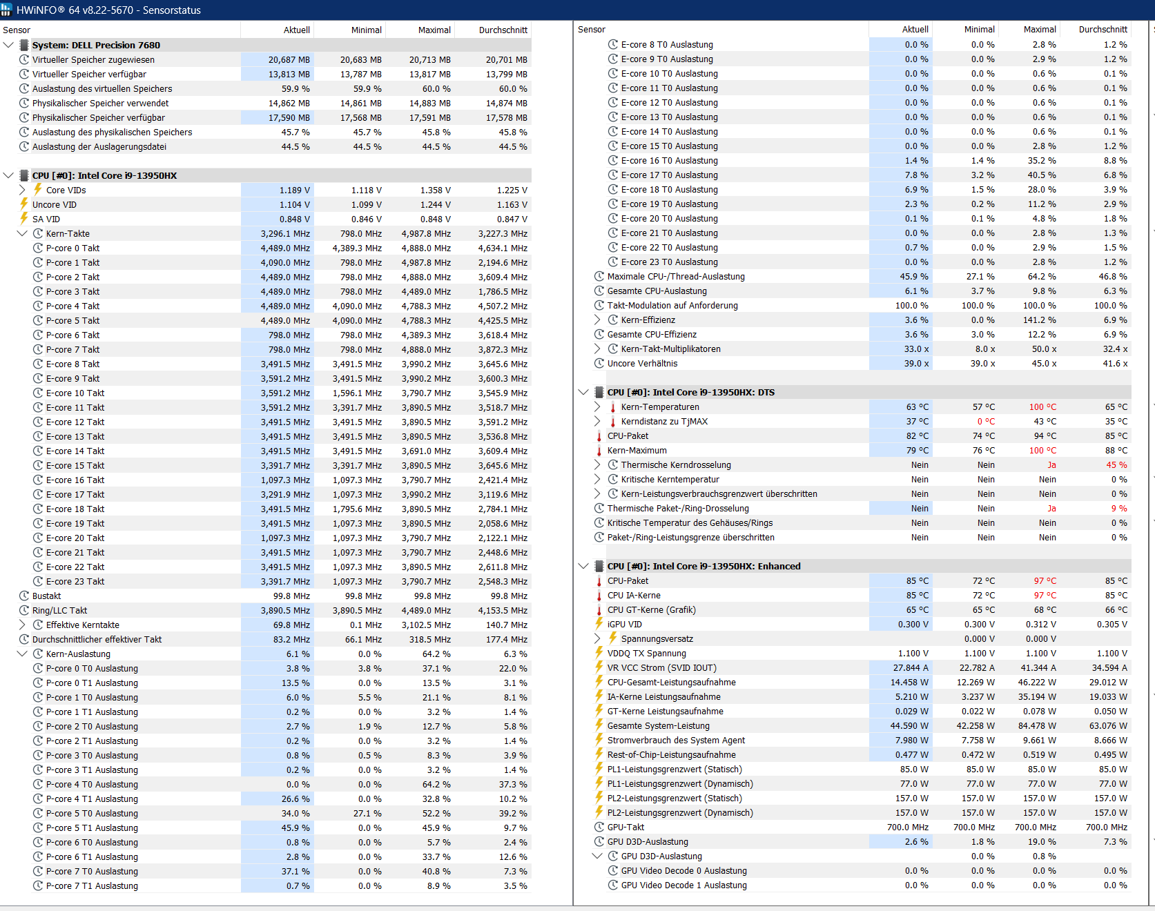Select icon beside GPU Video Decode 0 Auslastung
Image resolution: width=1155 pixels, height=911 pixels.
click(613, 870)
